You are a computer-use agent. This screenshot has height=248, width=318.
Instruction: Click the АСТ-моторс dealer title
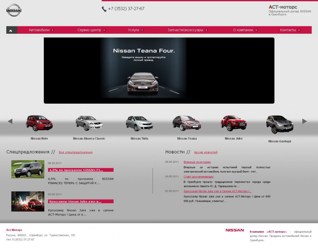point(283,7)
